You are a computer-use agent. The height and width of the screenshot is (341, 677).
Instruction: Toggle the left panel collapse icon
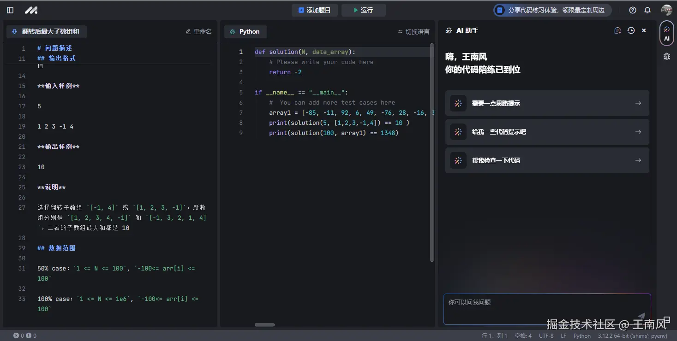[x=10, y=10]
